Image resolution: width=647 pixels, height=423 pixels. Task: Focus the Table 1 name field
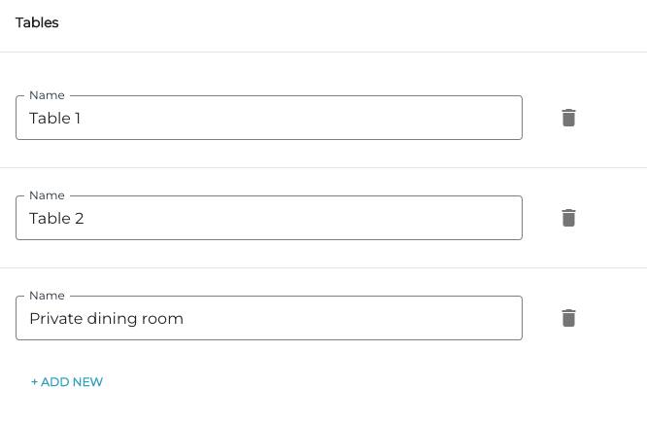[268, 118]
